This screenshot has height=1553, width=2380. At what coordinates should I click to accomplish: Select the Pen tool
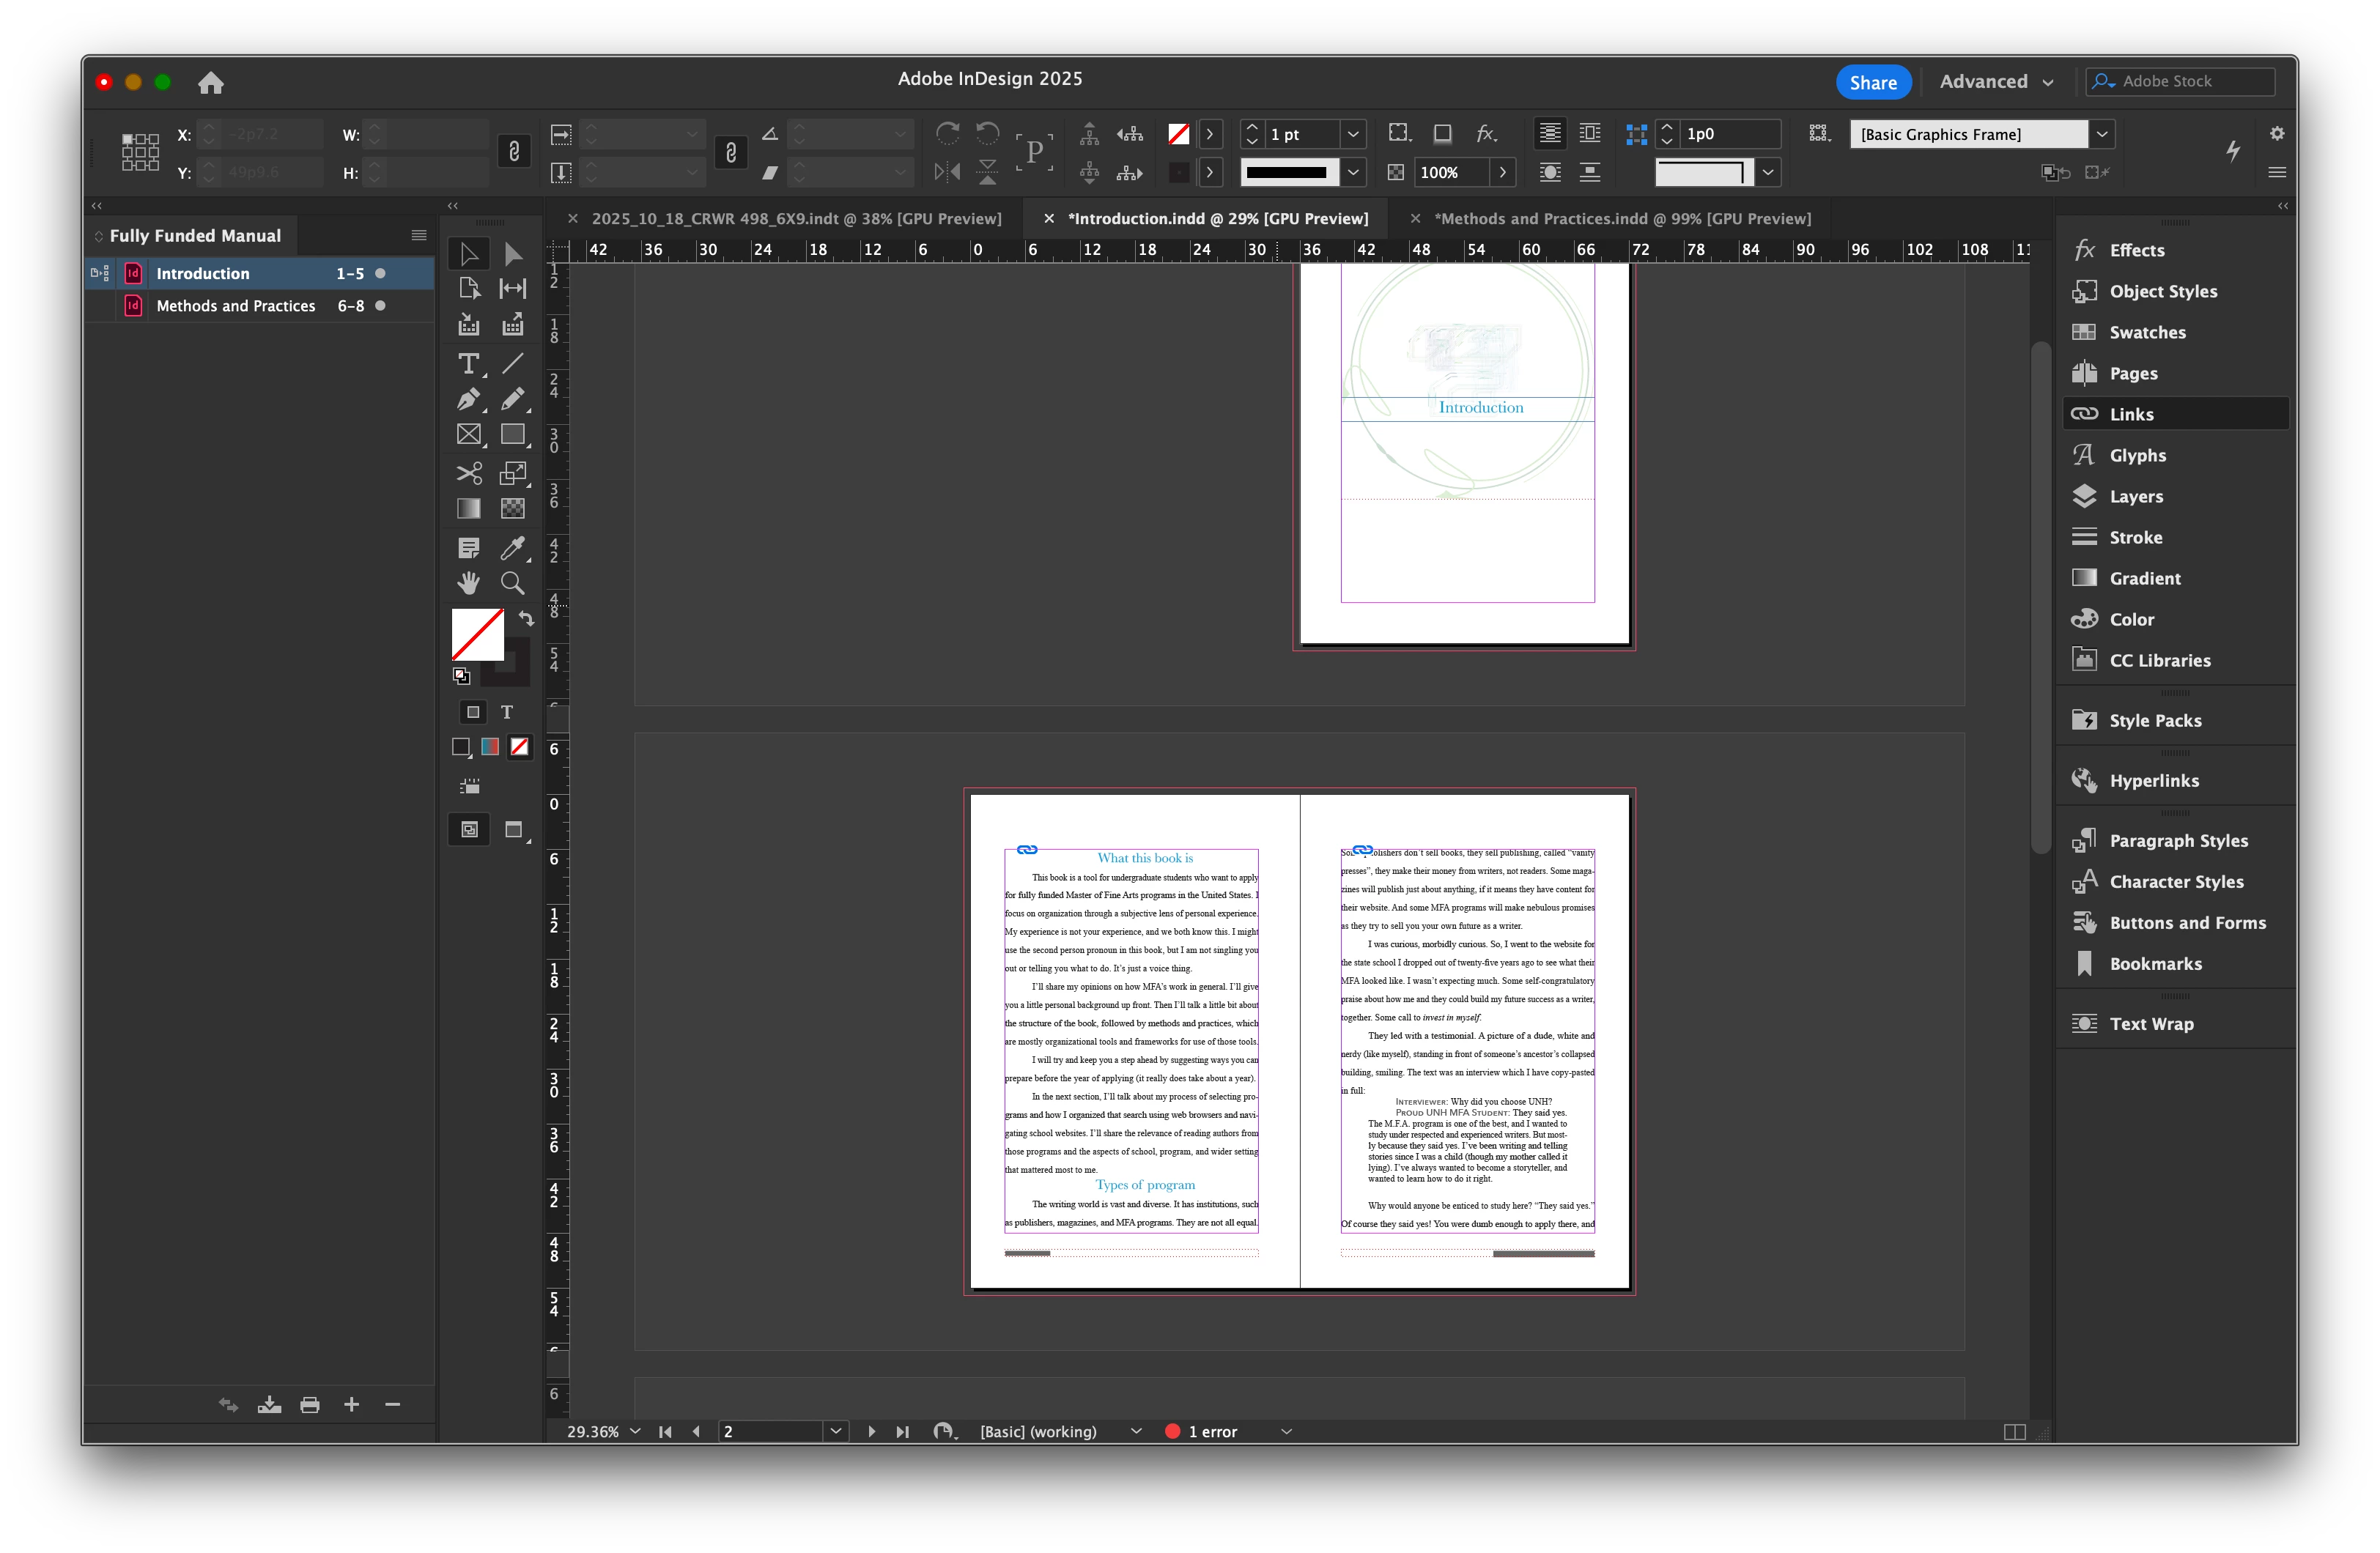(468, 400)
